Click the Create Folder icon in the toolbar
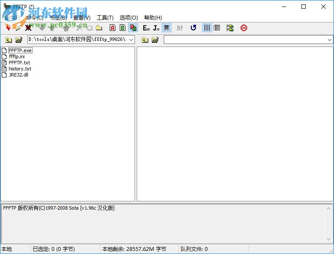334x254 pixels. coord(99,28)
